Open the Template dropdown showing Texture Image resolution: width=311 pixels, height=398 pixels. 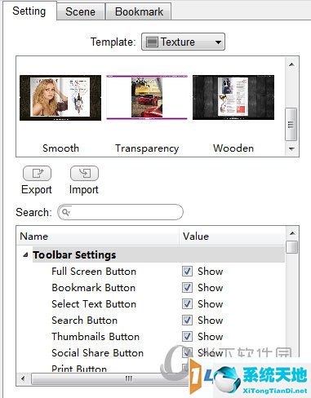point(183,42)
